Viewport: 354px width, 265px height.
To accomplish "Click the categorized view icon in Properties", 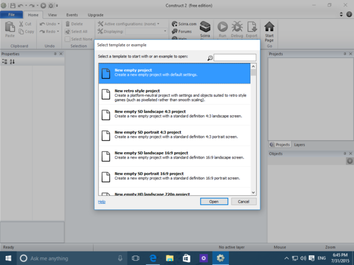I will coord(5,61).
